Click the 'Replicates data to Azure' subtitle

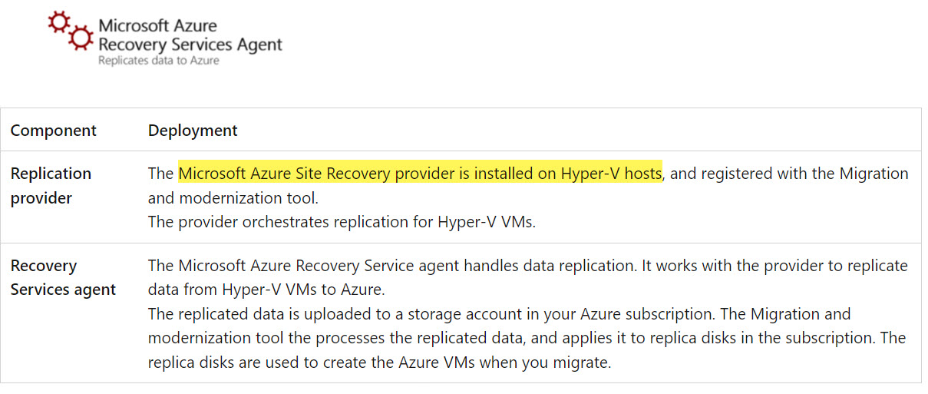[159, 61]
